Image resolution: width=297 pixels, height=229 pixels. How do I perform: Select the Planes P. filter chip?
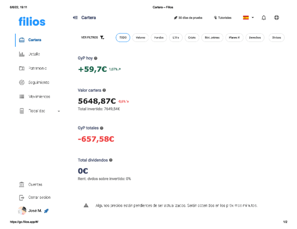tap(234, 37)
